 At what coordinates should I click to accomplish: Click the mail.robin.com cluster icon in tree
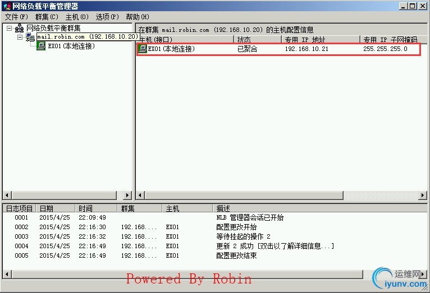point(30,37)
